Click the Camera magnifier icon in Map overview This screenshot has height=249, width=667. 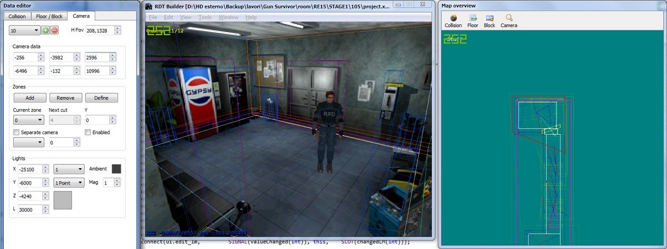508,18
